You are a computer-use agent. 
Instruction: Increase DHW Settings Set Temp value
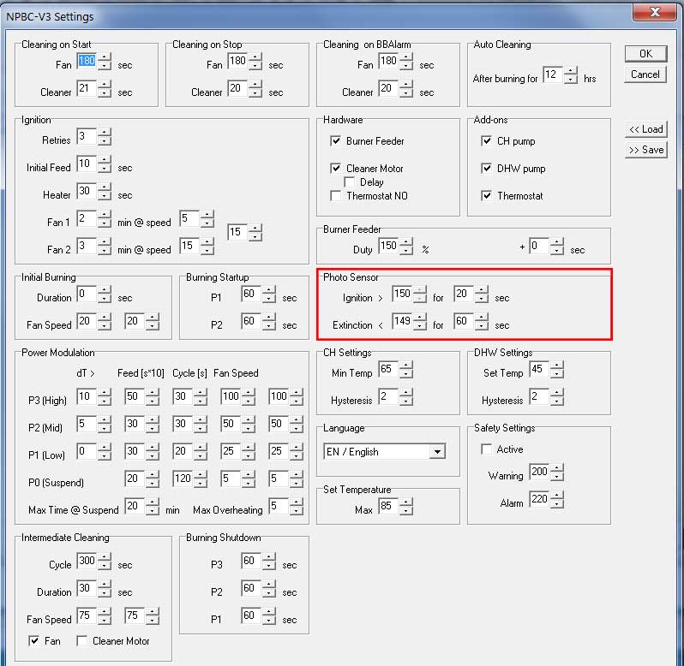(557, 366)
